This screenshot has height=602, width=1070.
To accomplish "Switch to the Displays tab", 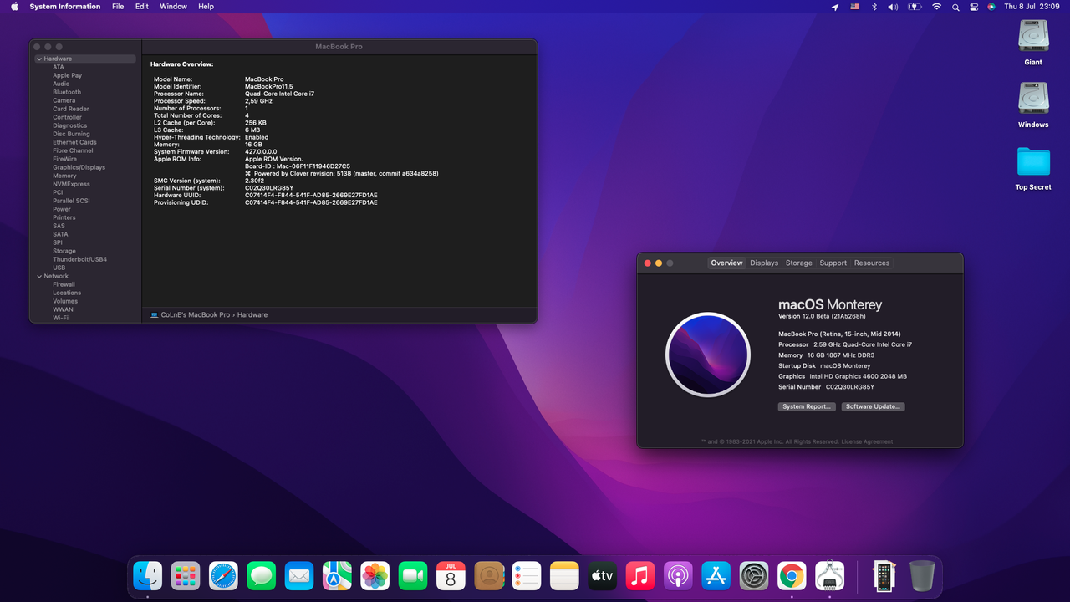I will (x=764, y=263).
